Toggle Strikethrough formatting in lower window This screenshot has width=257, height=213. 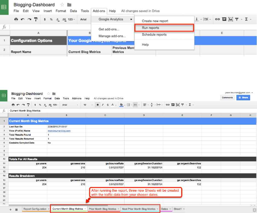click(x=108, y=105)
